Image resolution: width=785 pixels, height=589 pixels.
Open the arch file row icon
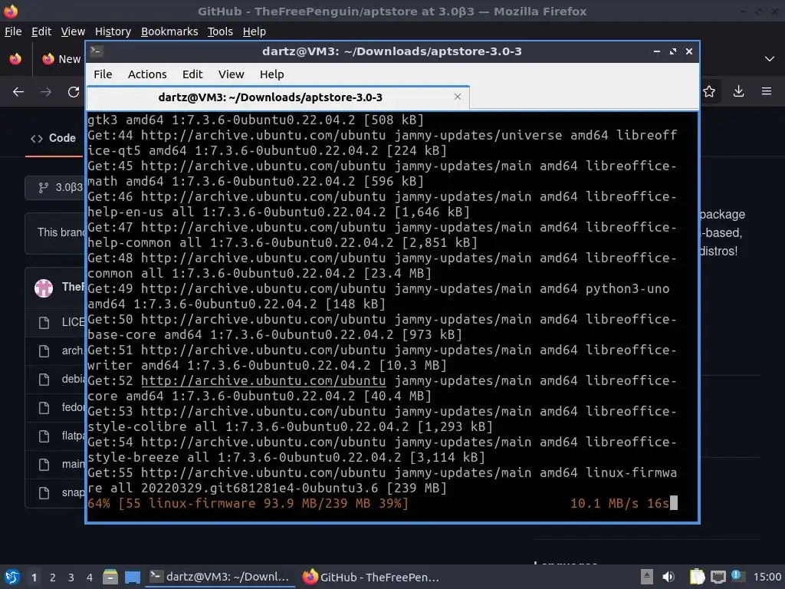click(x=44, y=351)
